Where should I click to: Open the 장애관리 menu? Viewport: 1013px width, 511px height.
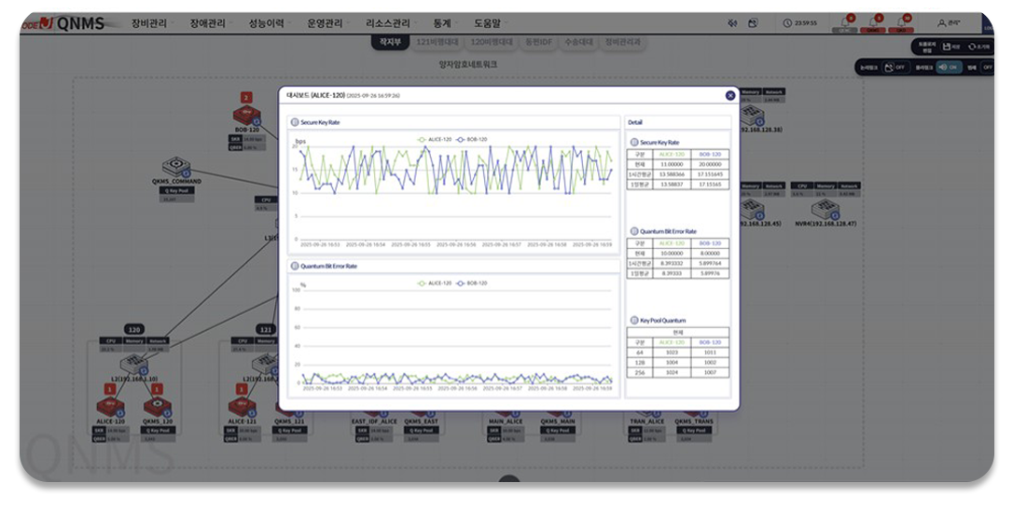click(207, 23)
